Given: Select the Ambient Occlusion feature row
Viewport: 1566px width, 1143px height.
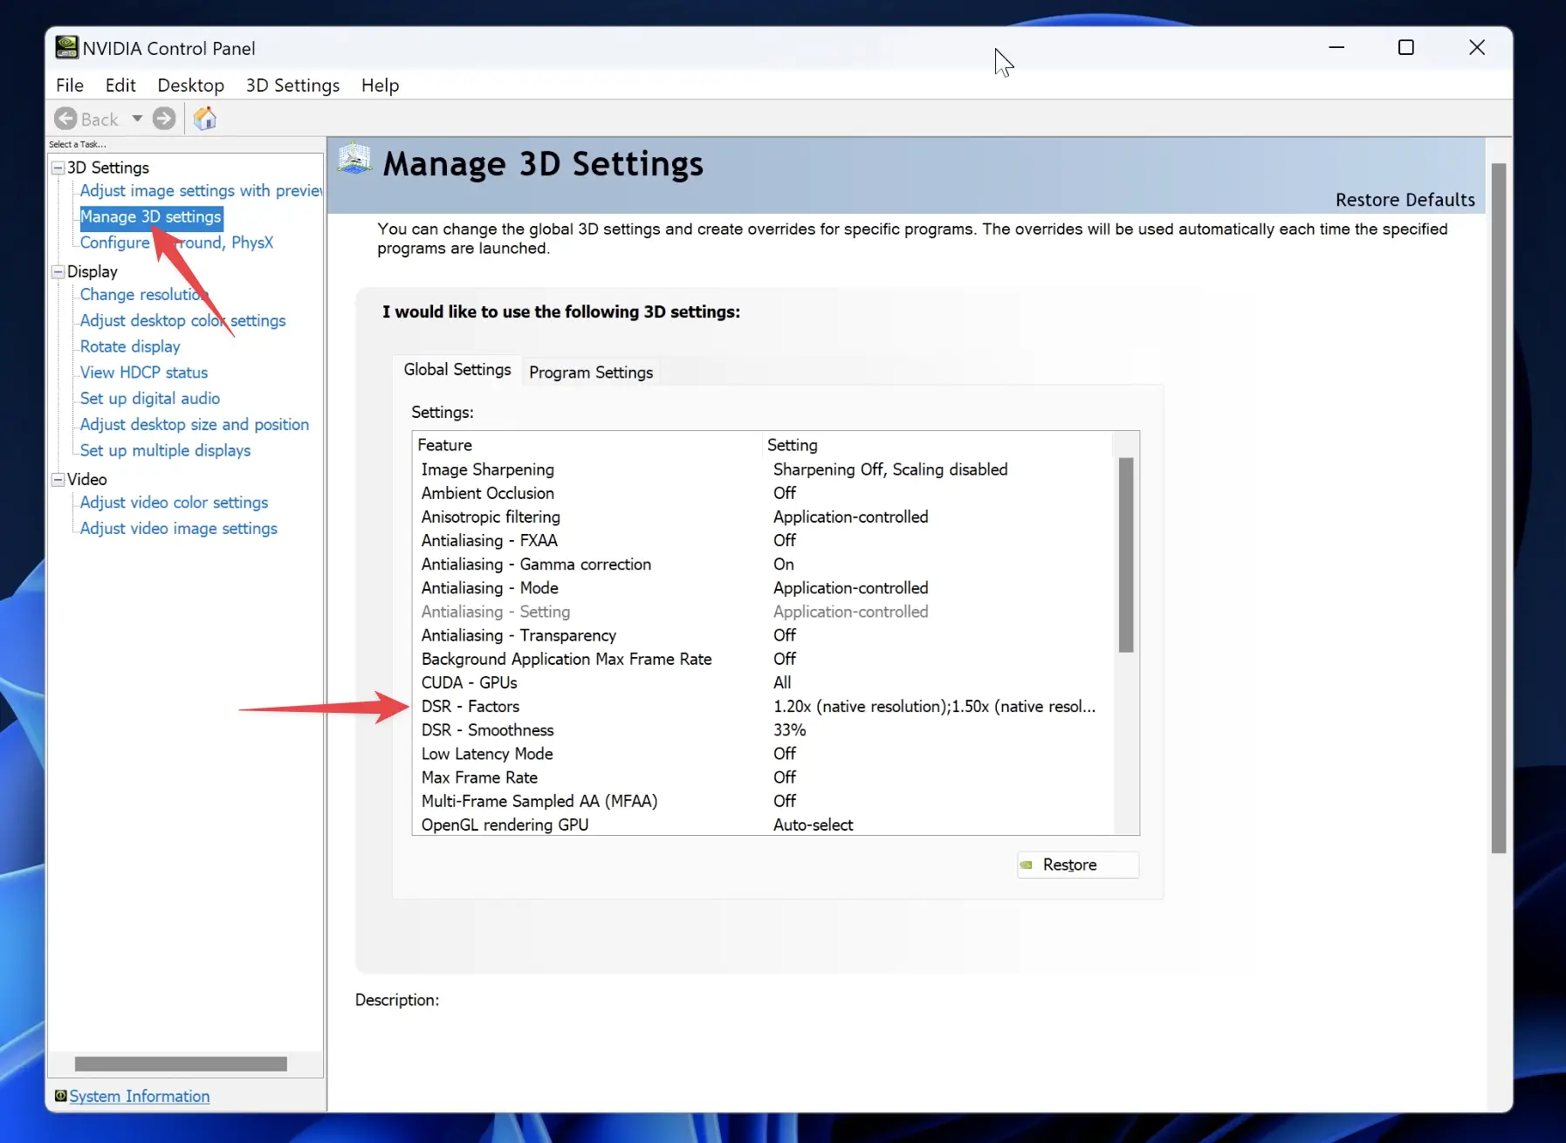Looking at the screenshot, I should pyautogui.click(x=764, y=493).
